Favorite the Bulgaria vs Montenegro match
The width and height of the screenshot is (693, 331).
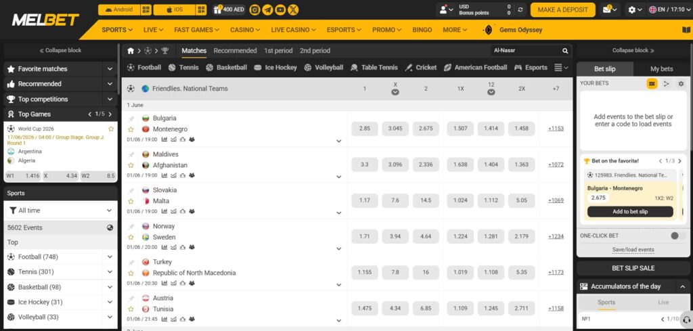pyautogui.click(x=131, y=129)
